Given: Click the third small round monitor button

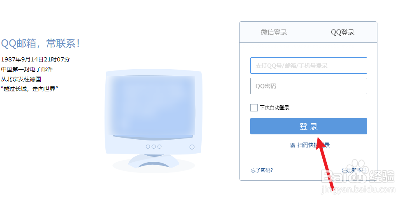Looking at the screenshot, I should point(160,147).
